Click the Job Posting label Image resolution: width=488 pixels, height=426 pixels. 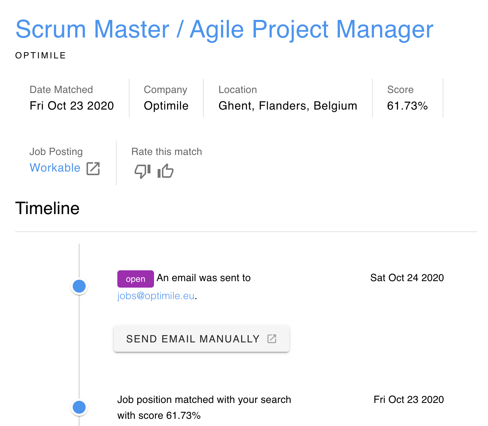click(56, 152)
